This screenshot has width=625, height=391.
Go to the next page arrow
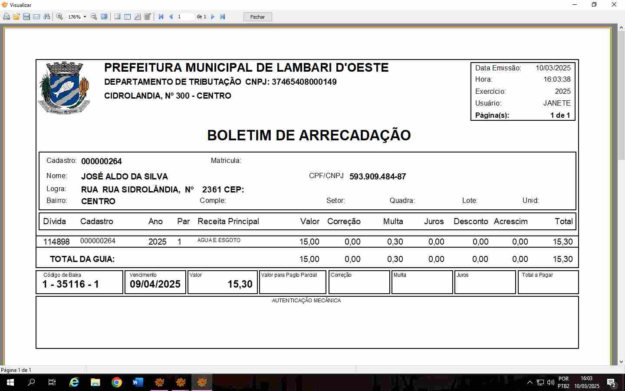pyautogui.click(x=213, y=17)
